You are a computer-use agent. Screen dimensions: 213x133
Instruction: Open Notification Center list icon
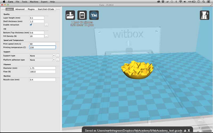pyautogui.click(x=208, y=2)
